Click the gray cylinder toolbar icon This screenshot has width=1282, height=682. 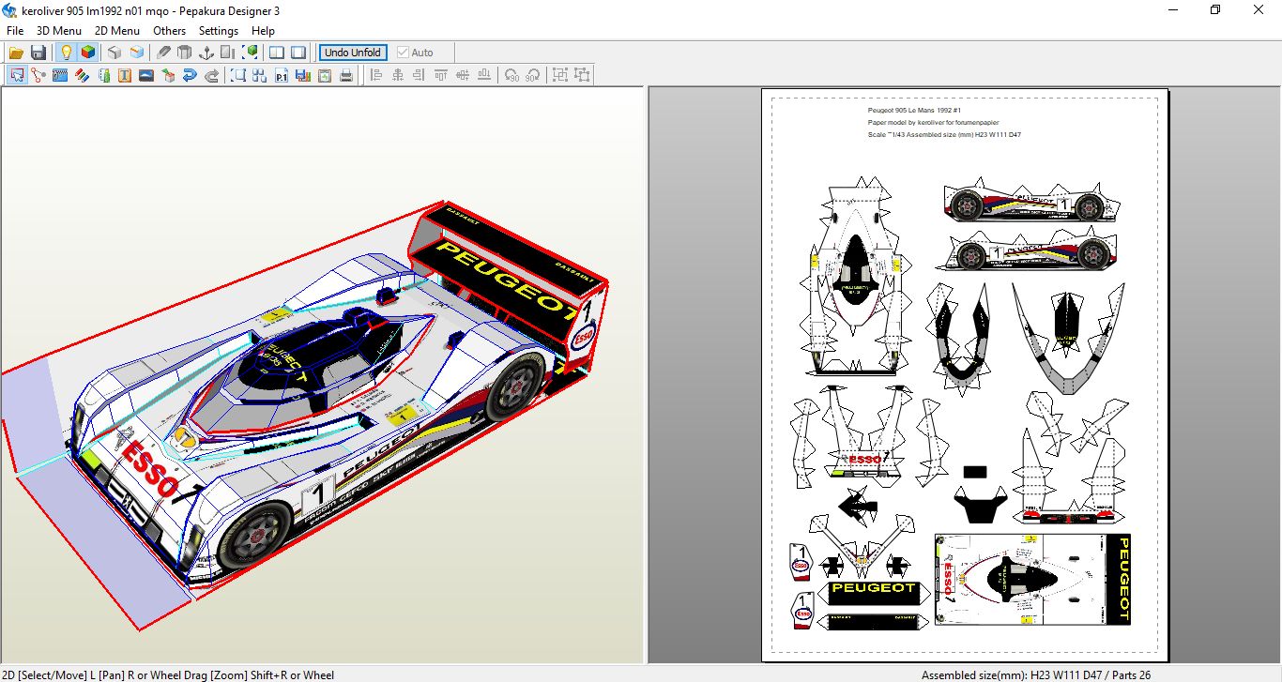(x=185, y=53)
